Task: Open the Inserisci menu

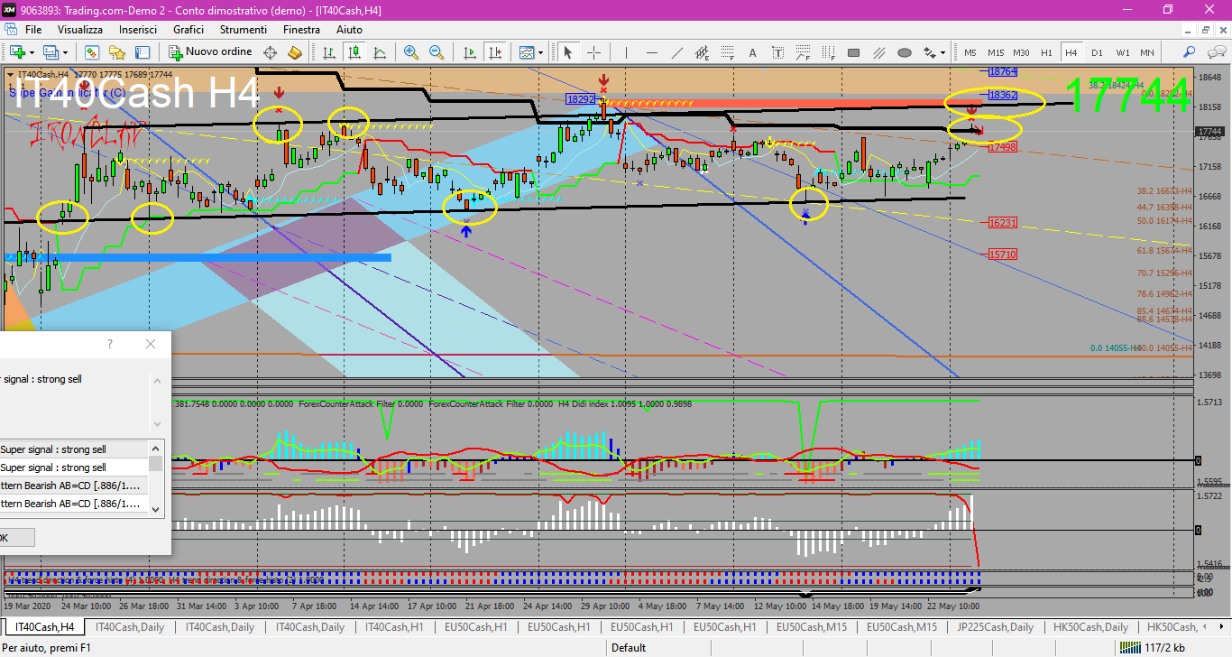Action: pyautogui.click(x=138, y=30)
